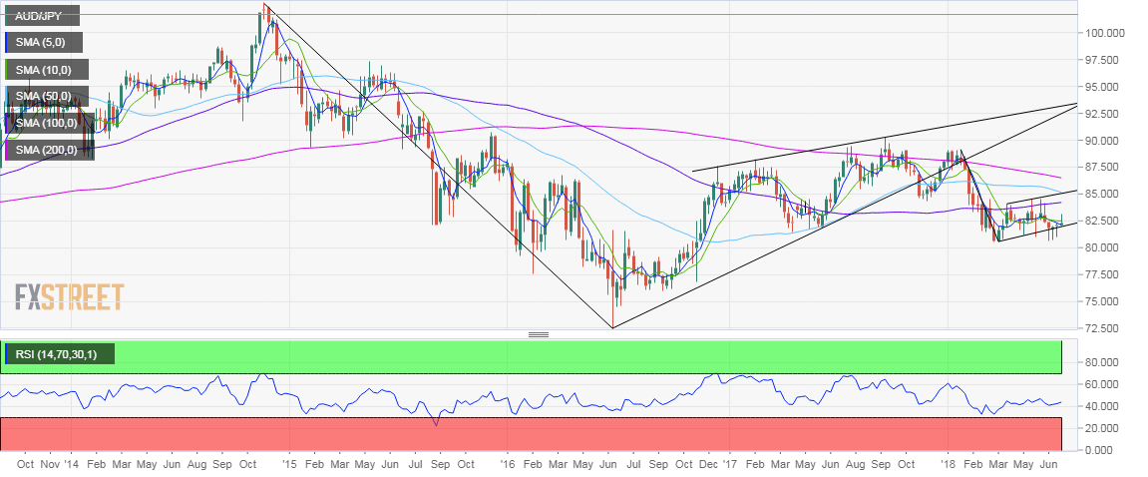Click the 87.500 price axis label
The width and height of the screenshot is (1148, 477).
(1104, 167)
